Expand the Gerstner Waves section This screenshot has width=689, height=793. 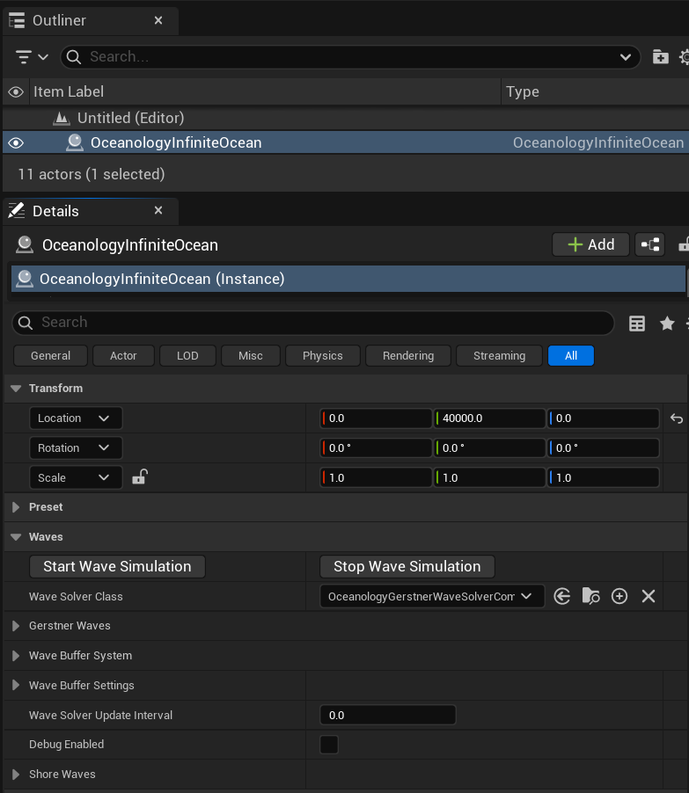(15, 625)
